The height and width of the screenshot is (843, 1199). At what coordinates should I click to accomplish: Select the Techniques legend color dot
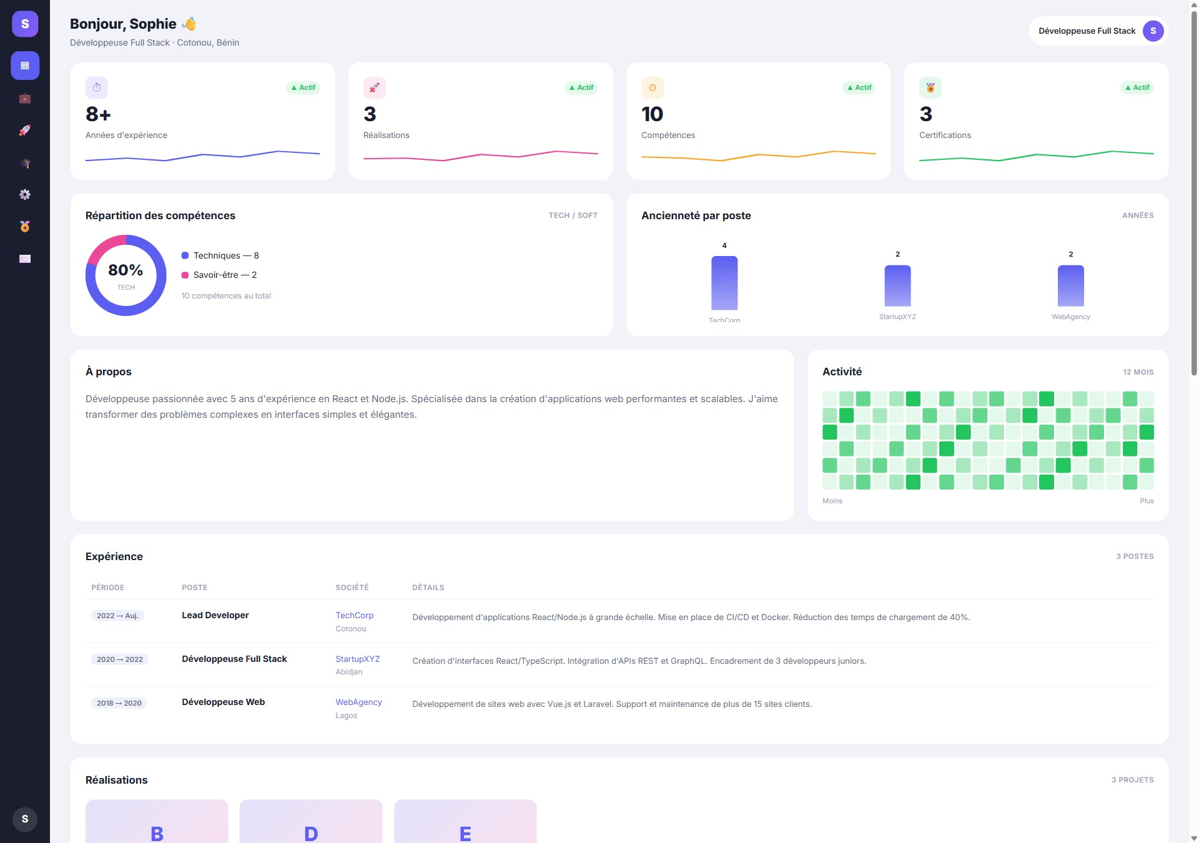185,255
